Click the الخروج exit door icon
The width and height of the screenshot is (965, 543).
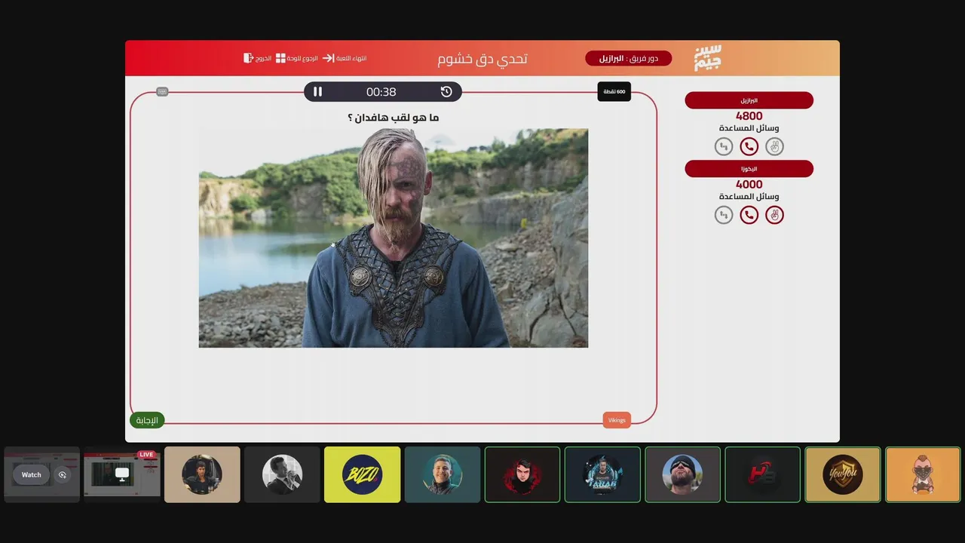click(x=247, y=58)
